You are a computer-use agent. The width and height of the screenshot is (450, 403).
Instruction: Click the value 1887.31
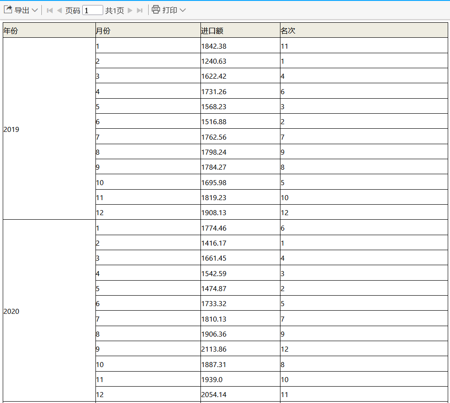click(x=214, y=364)
